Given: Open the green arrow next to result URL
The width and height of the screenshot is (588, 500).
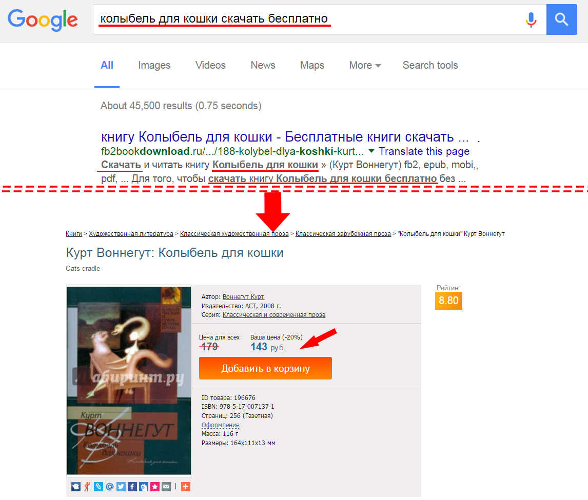Looking at the screenshot, I should [371, 151].
